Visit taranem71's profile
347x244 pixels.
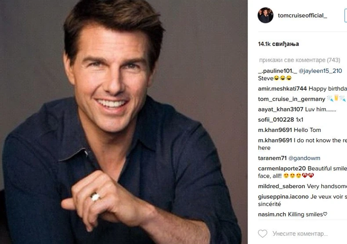[x=272, y=158]
